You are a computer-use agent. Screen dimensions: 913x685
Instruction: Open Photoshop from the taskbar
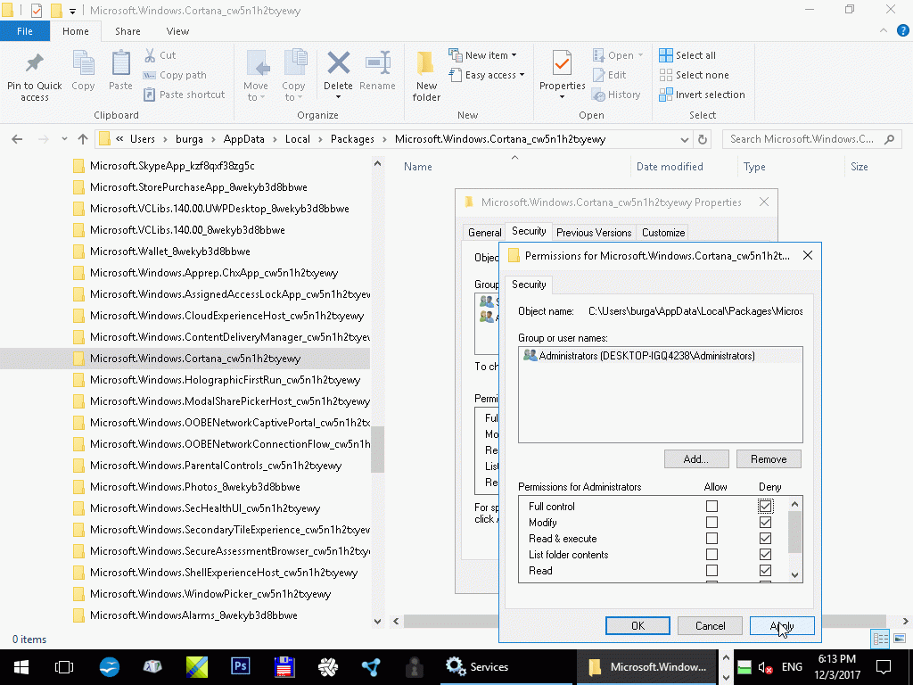tap(241, 667)
